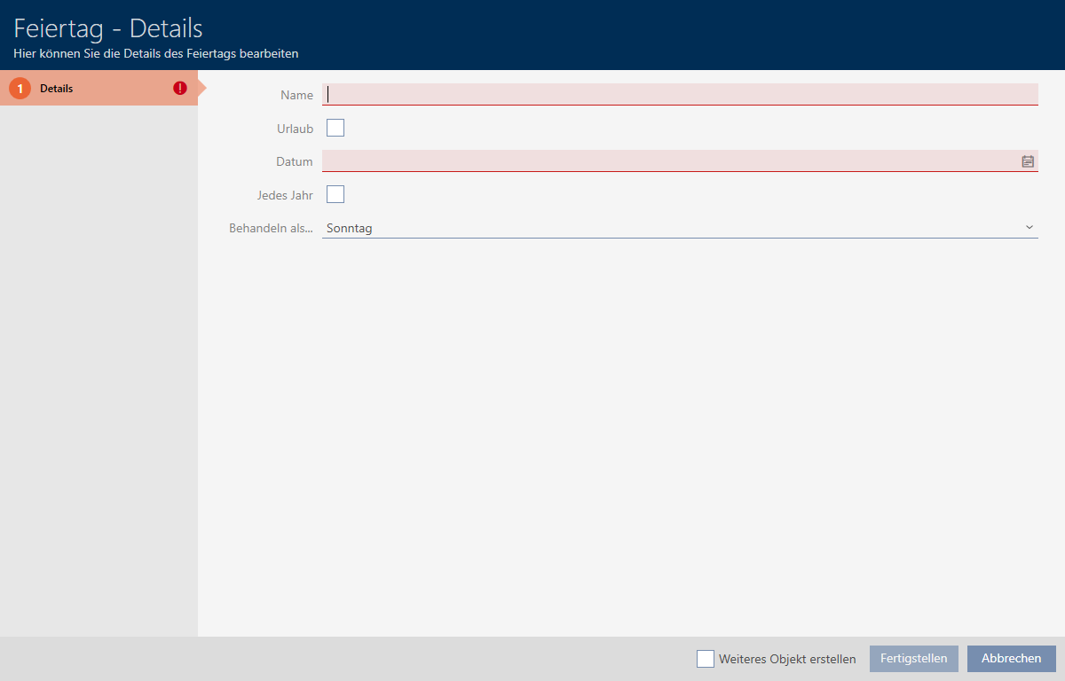
Task: Check the Weiteres Objekt erstellen box
Action: (706, 659)
